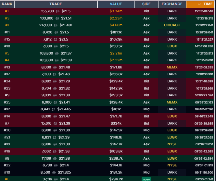Click time 09:31:50.500
Image resolution: width=216 pixels, height=181 pixels.
point(204,172)
